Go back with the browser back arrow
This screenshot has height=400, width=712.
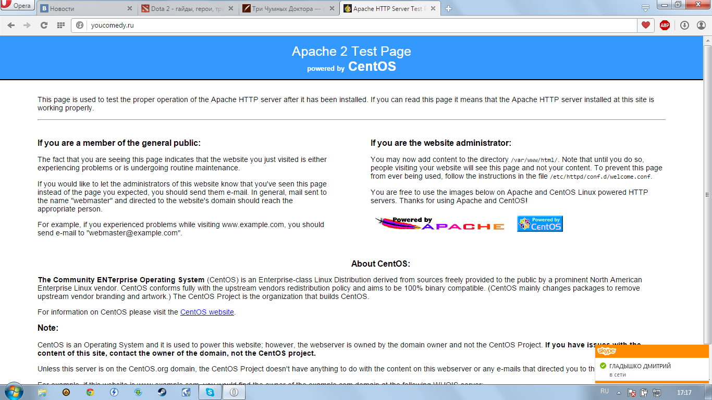pyautogui.click(x=11, y=25)
